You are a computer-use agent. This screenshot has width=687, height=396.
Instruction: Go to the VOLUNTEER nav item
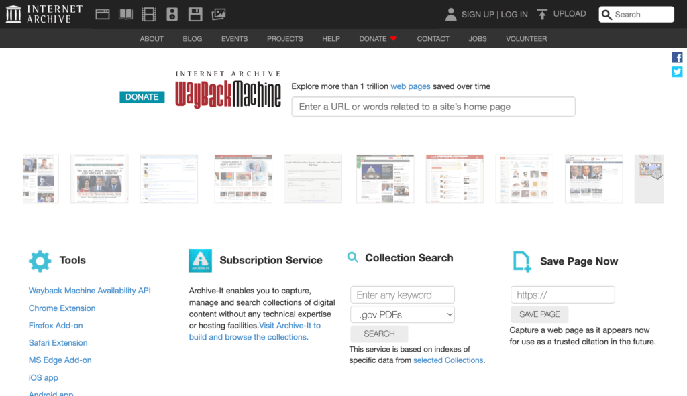pos(526,39)
